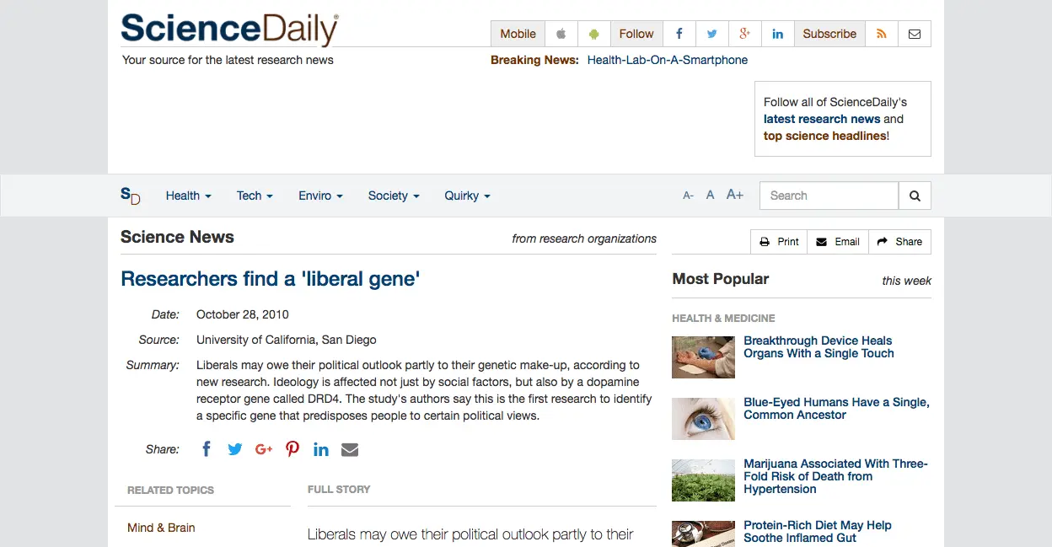Screen dimensions: 1052x547
Task: Click the Twitter icon in header
Action: pos(711,34)
